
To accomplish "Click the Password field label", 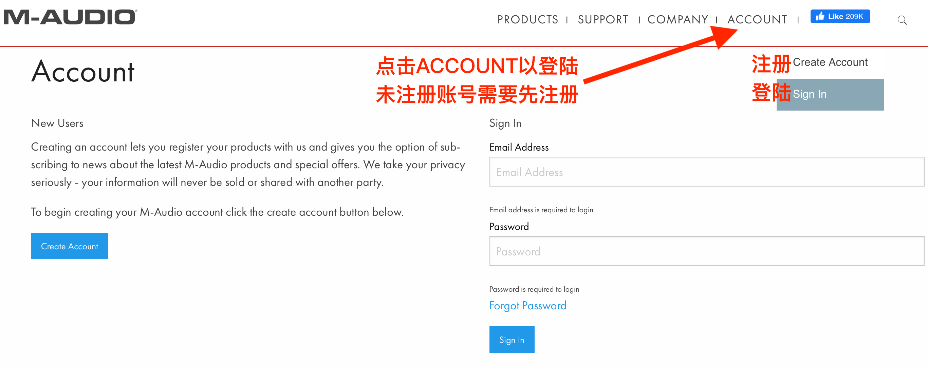I will click(x=509, y=227).
